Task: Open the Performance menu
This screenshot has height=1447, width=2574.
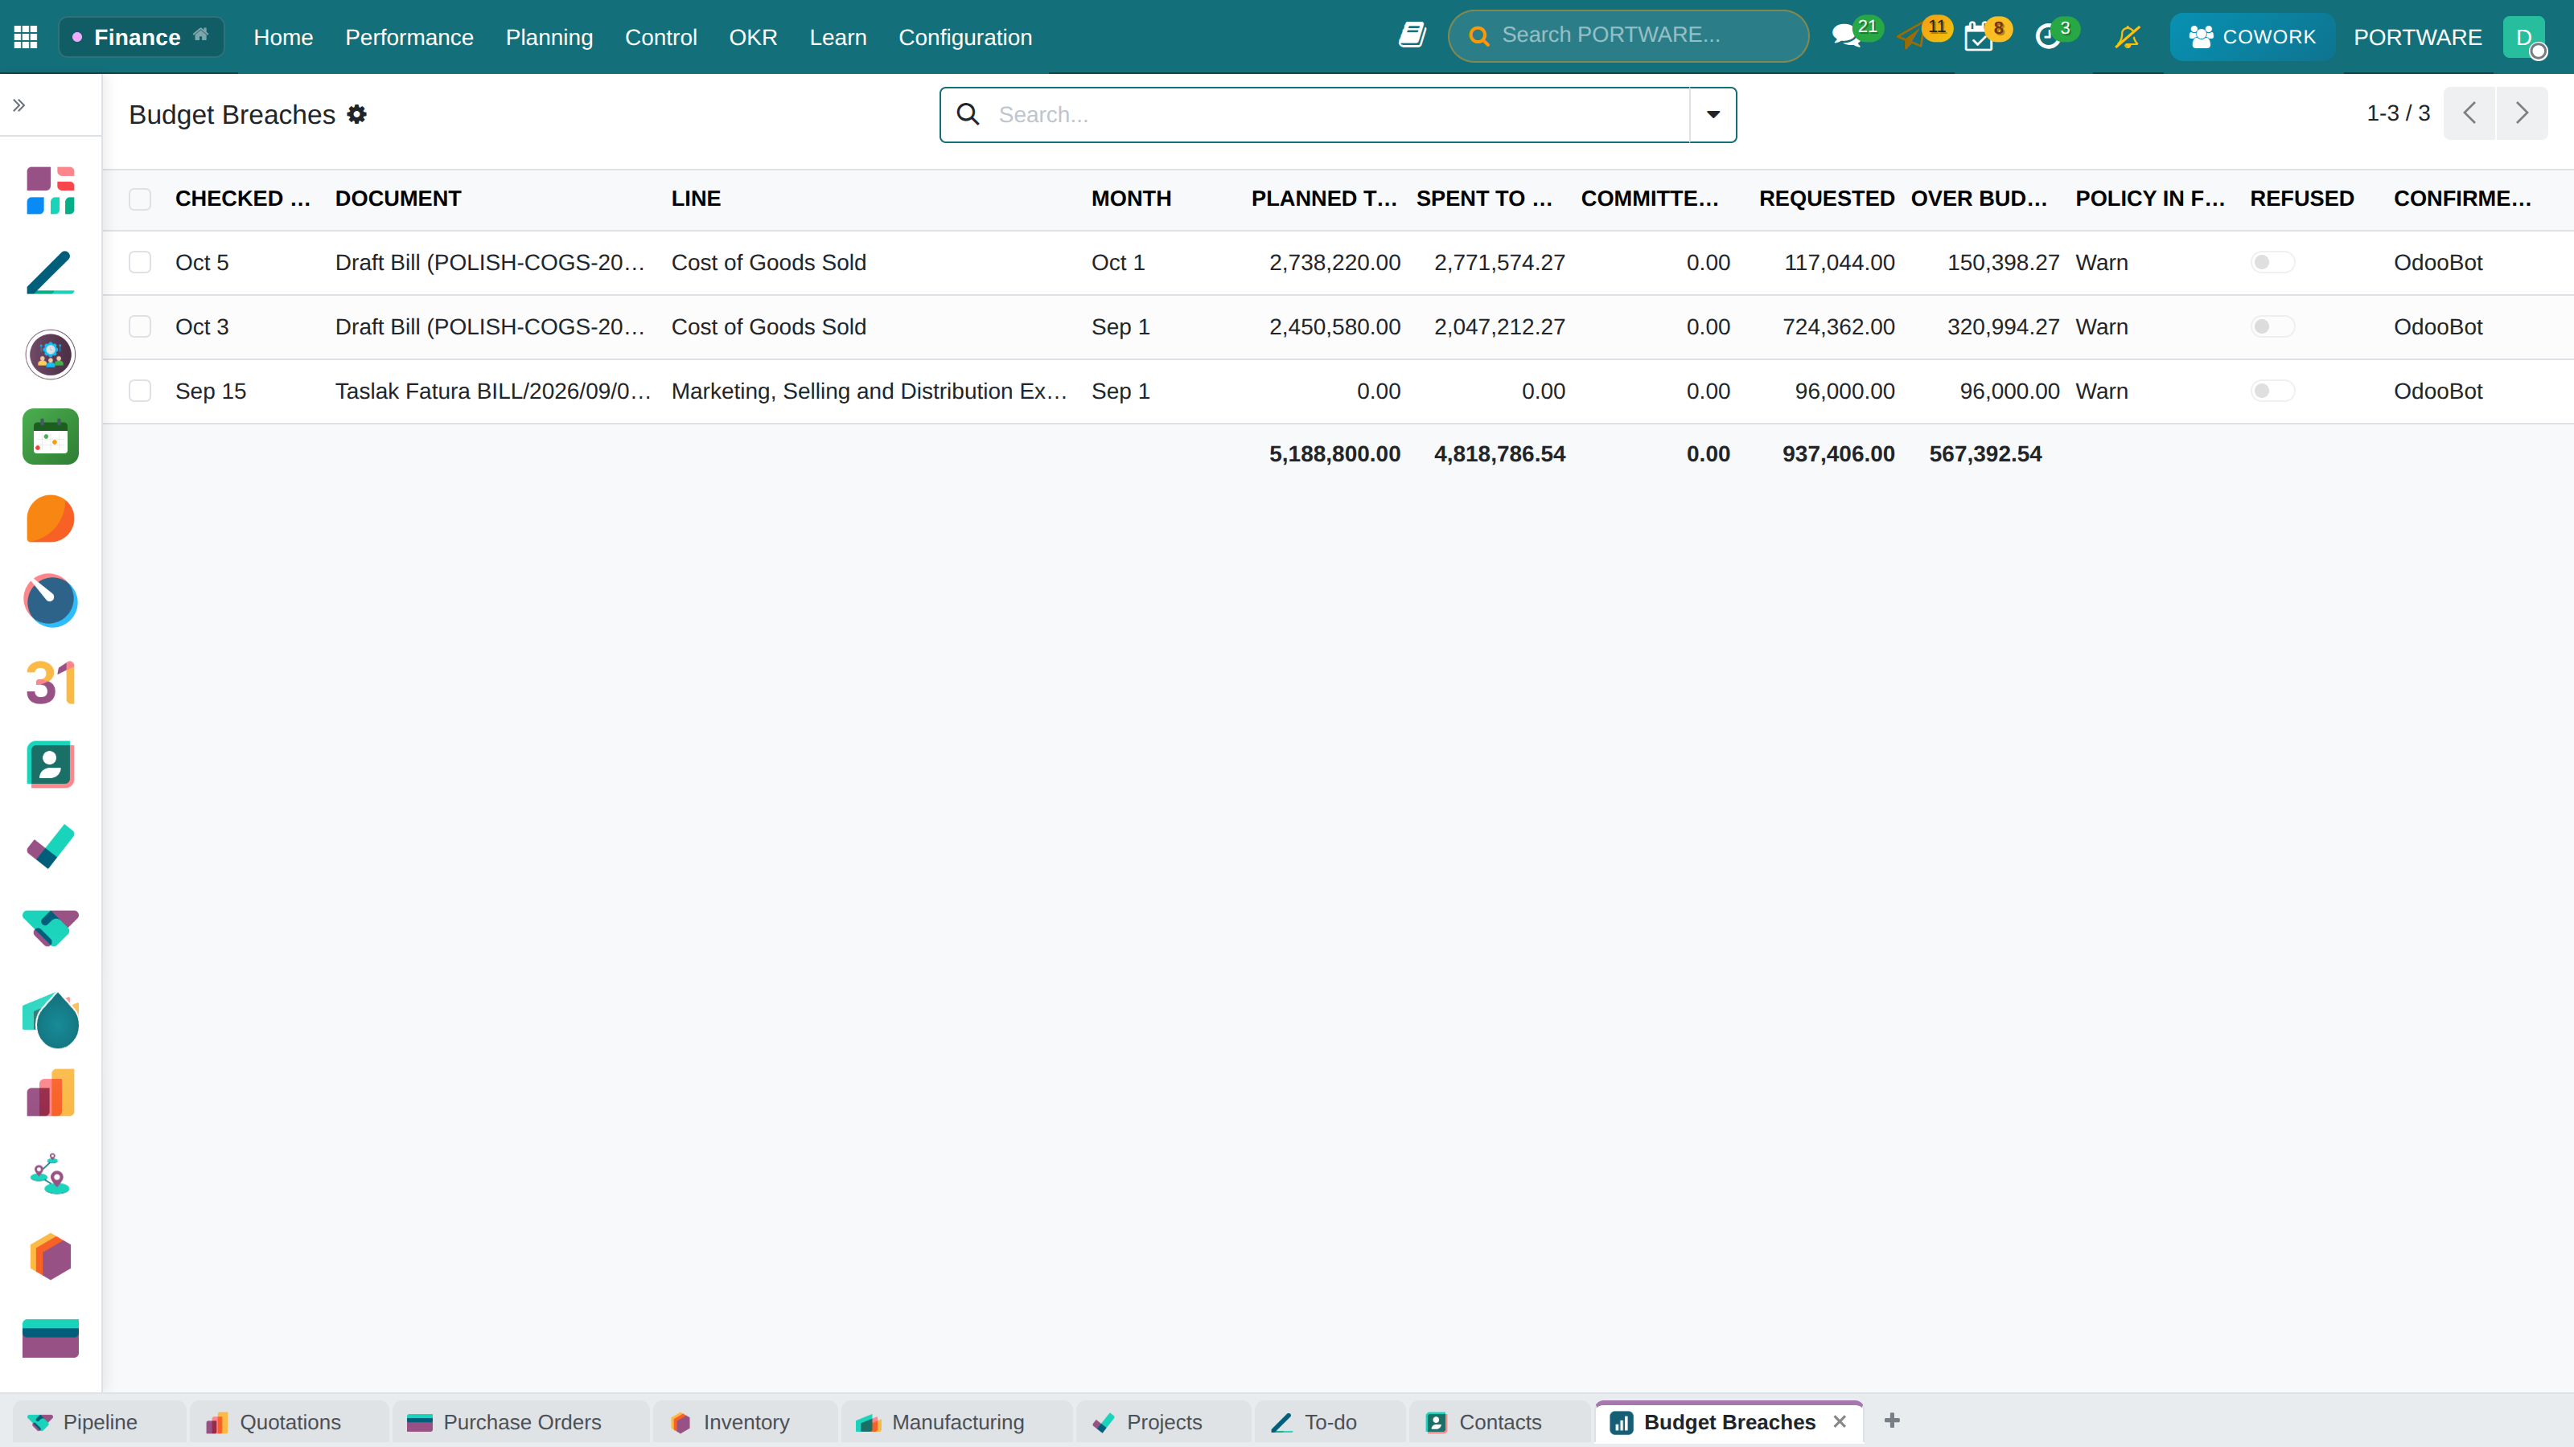Action: 409,37
